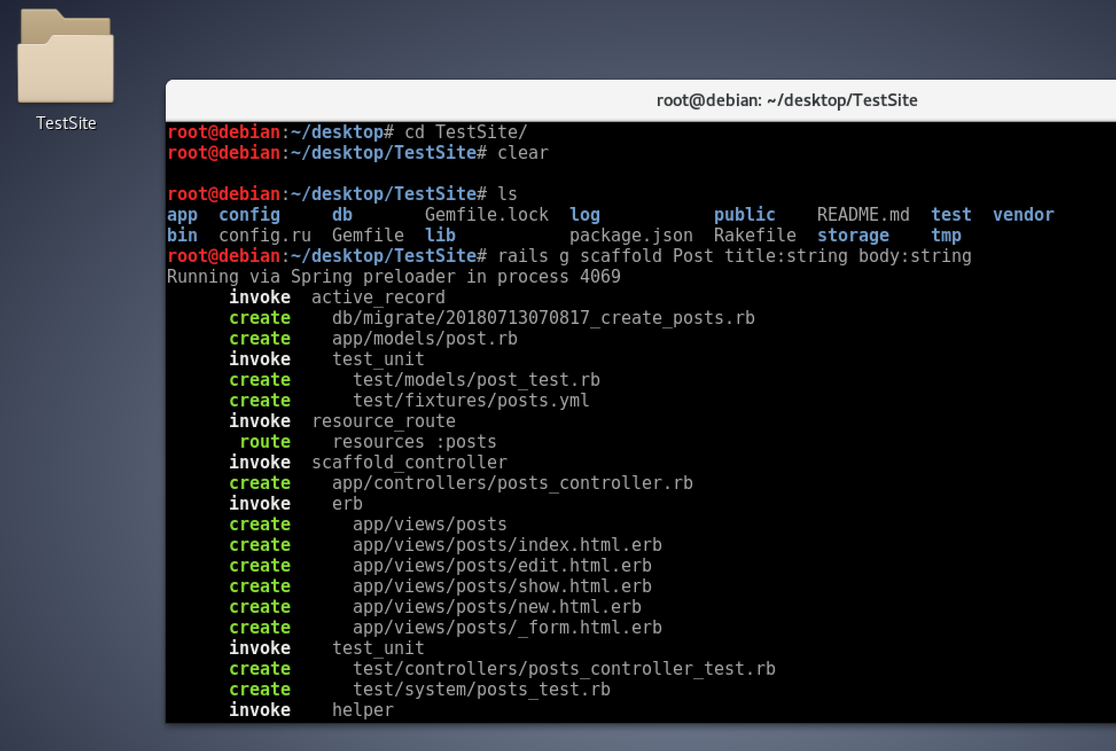Click the resources :posts route line
Screen dimensions: 1116x751
point(414,441)
